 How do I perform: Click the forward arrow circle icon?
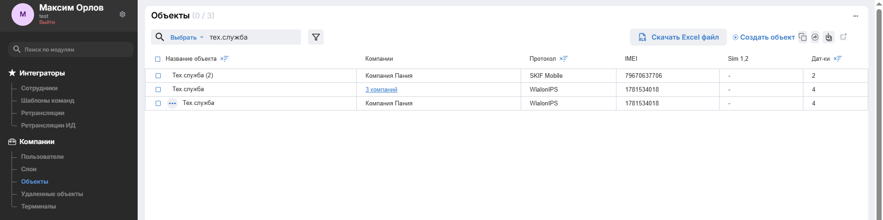[815, 37]
